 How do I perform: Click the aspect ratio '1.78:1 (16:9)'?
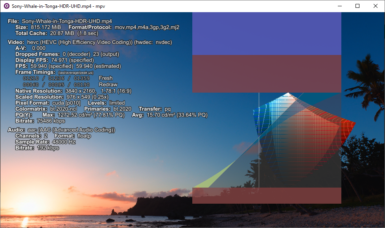click(x=116, y=91)
